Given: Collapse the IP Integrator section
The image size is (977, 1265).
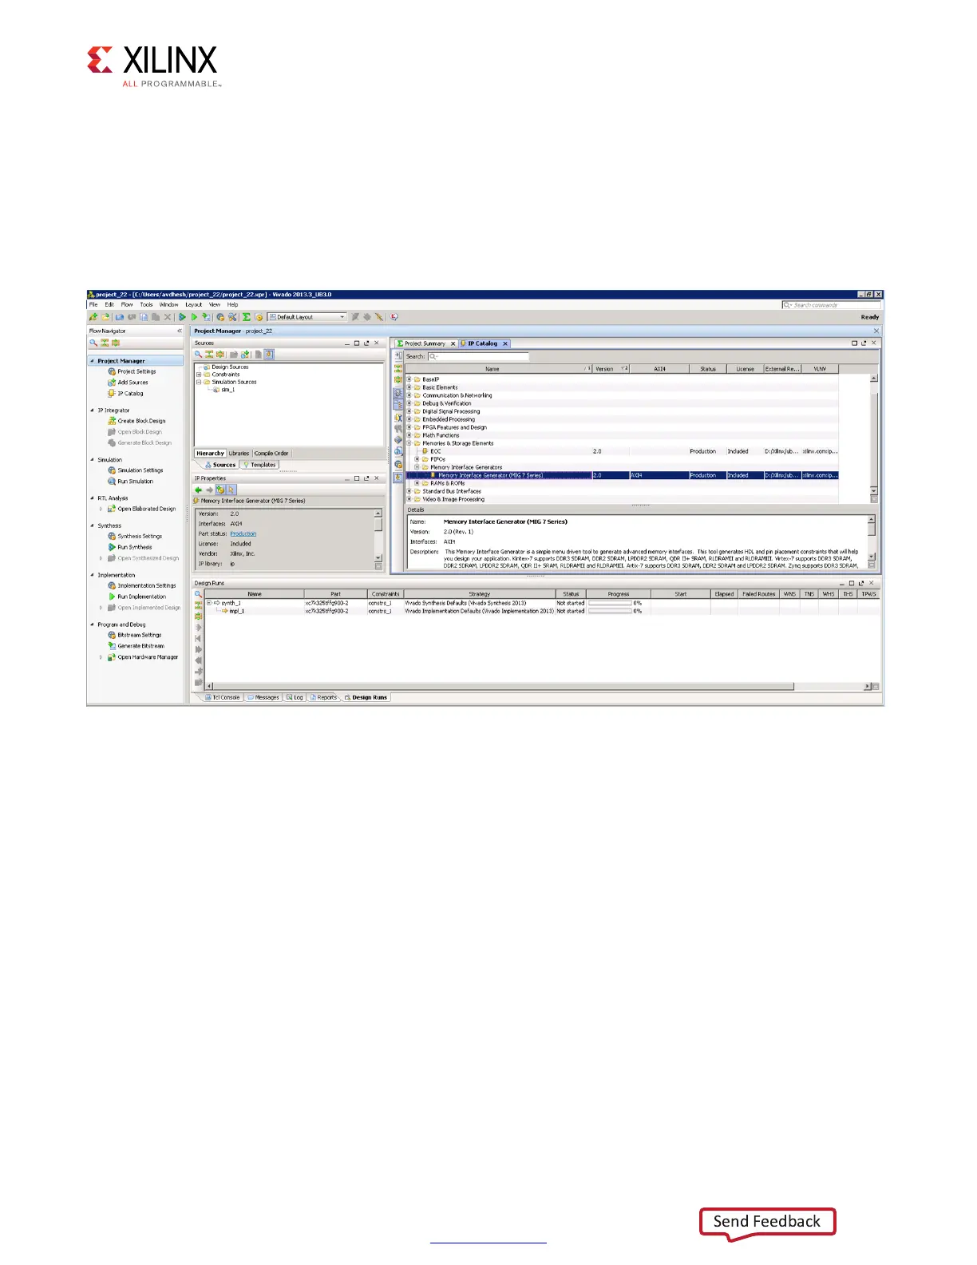Looking at the screenshot, I should pos(92,410).
